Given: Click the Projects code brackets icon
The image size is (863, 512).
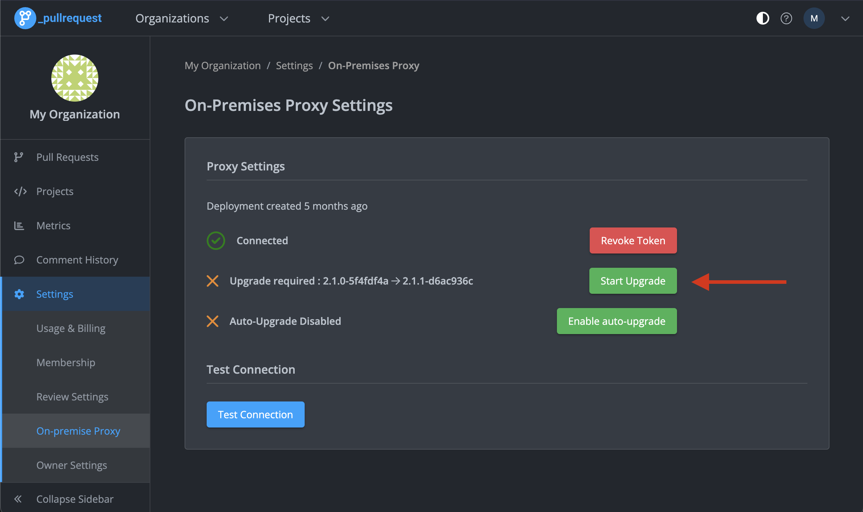Looking at the screenshot, I should point(20,191).
